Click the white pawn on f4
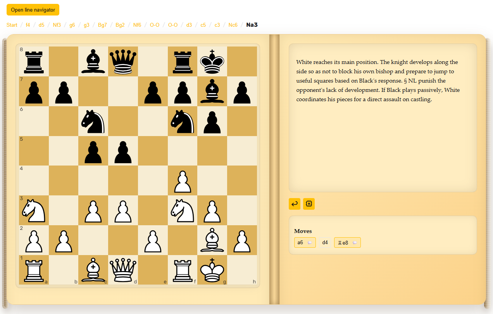Screen dimensions: 493x314 point(183,181)
